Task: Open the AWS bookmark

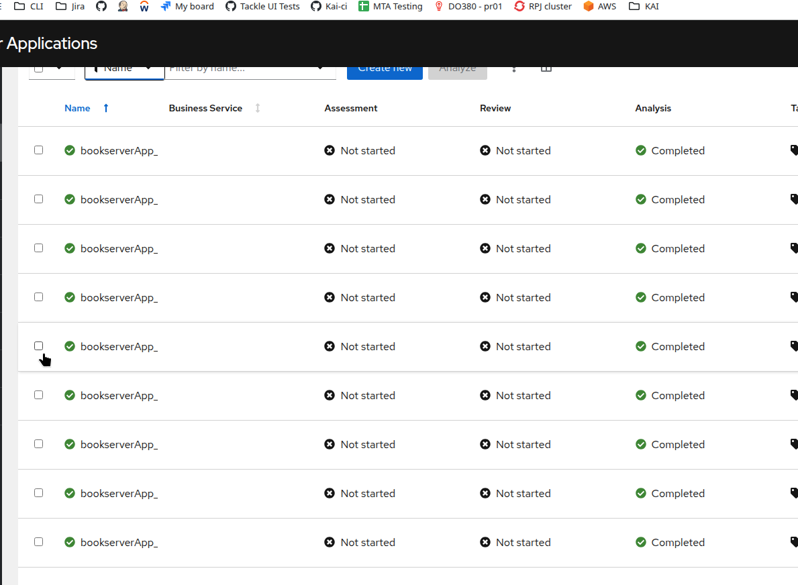Action: 599,7
